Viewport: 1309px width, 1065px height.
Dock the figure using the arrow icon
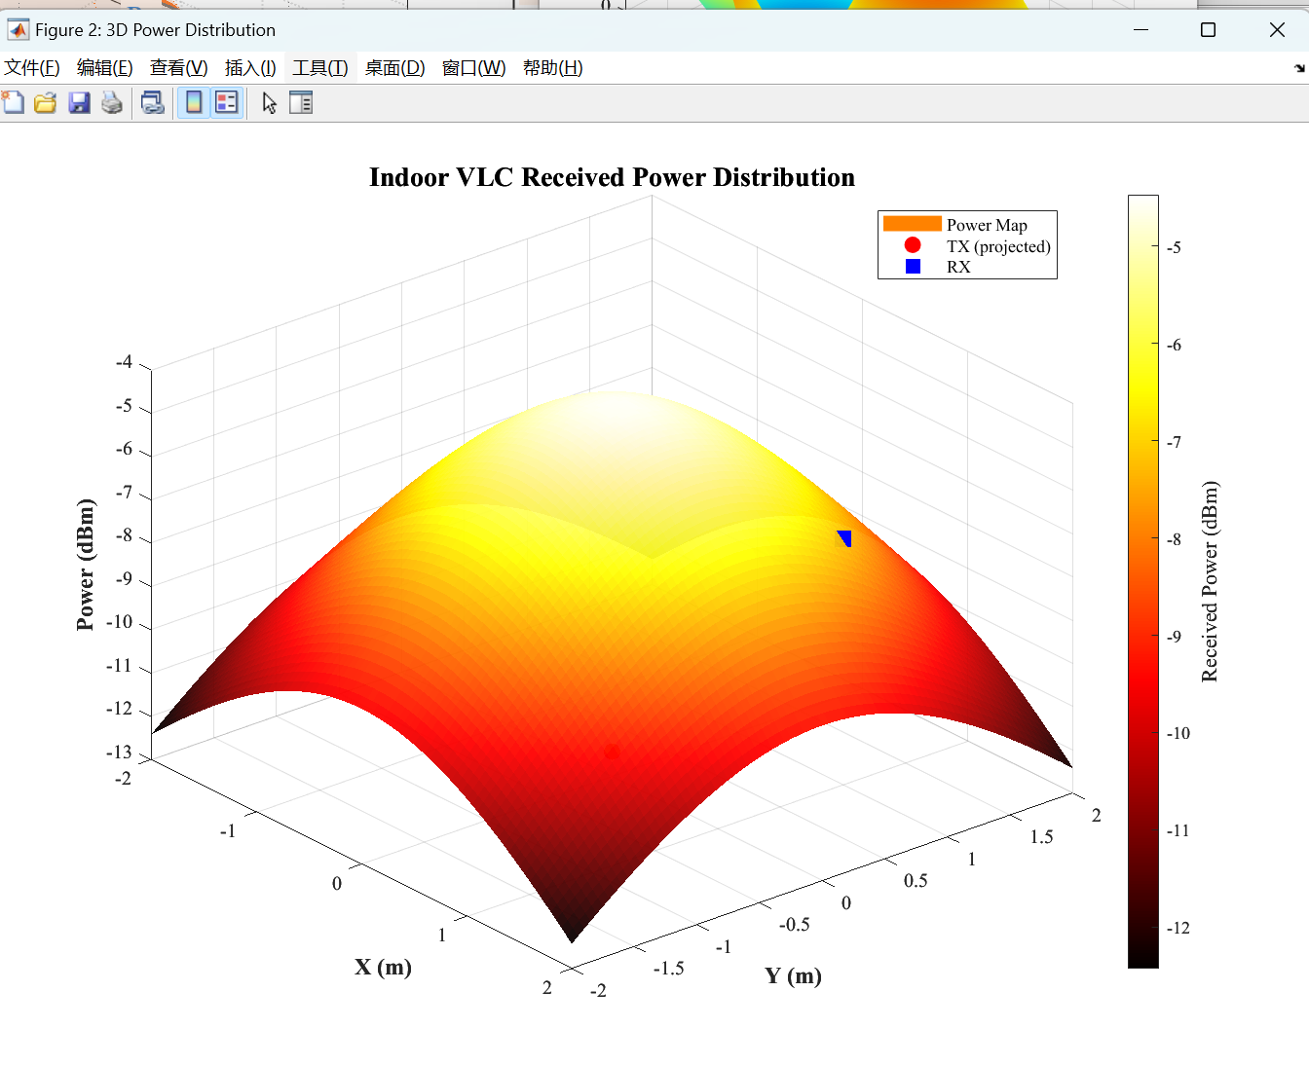click(1298, 68)
